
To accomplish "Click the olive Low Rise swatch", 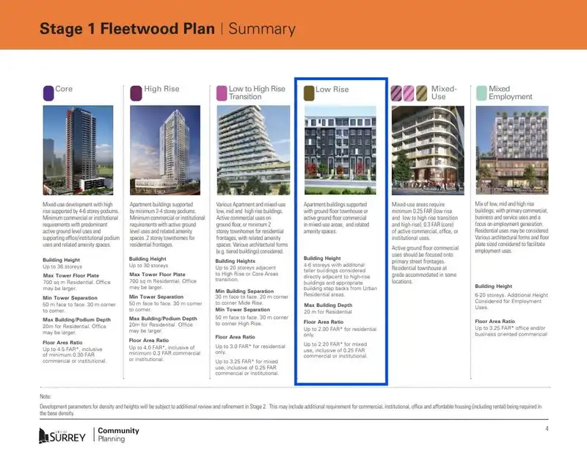I will [309, 93].
